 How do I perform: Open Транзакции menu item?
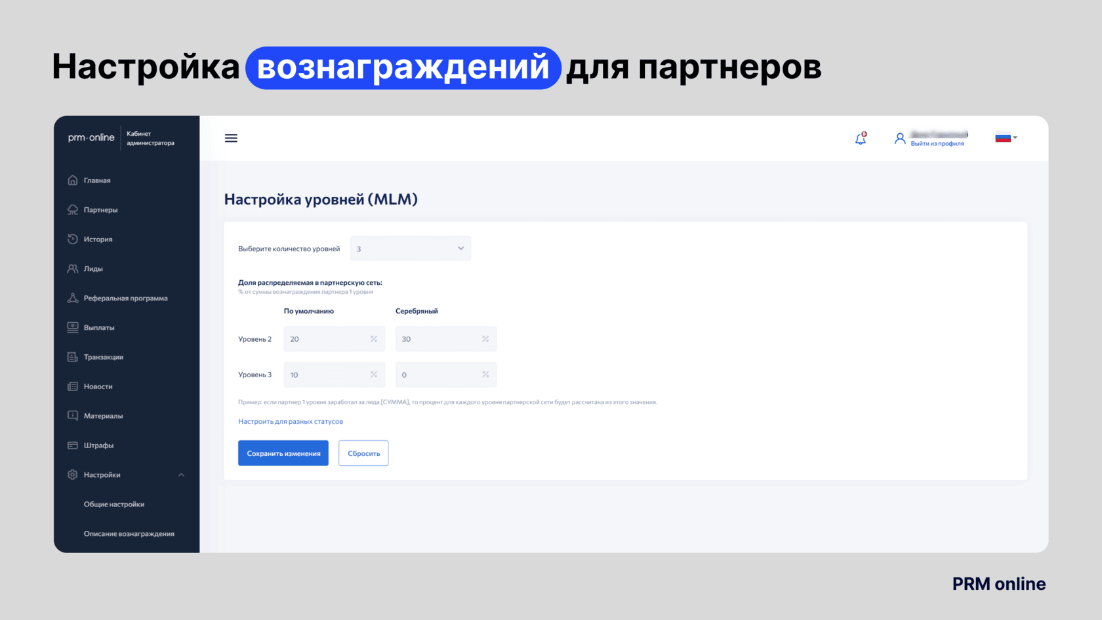click(104, 357)
